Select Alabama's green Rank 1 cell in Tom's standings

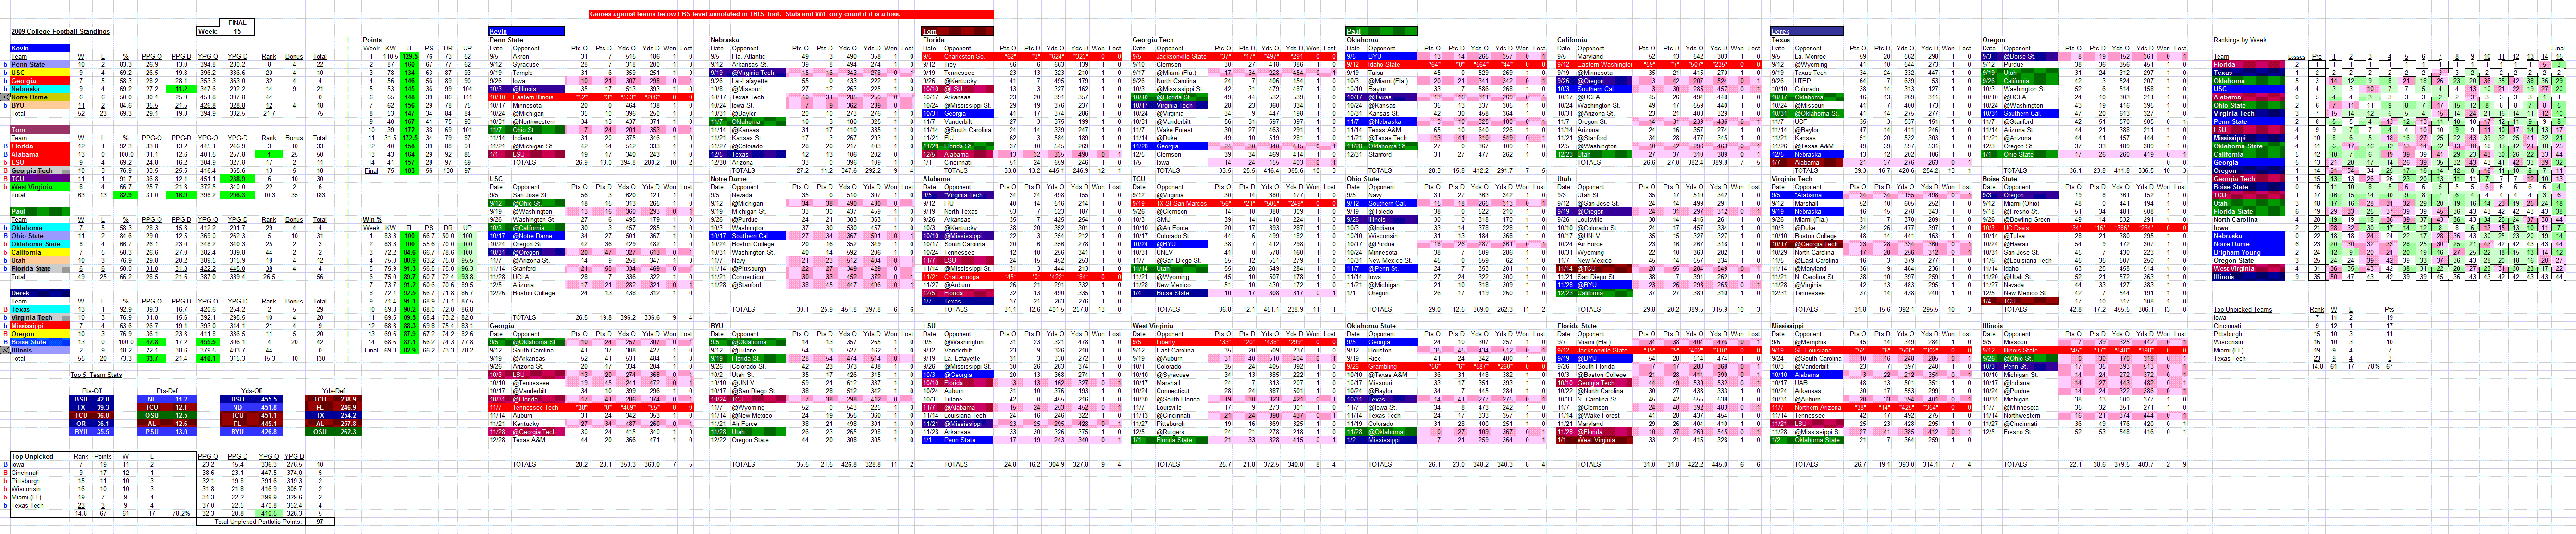(x=268, y=154)
